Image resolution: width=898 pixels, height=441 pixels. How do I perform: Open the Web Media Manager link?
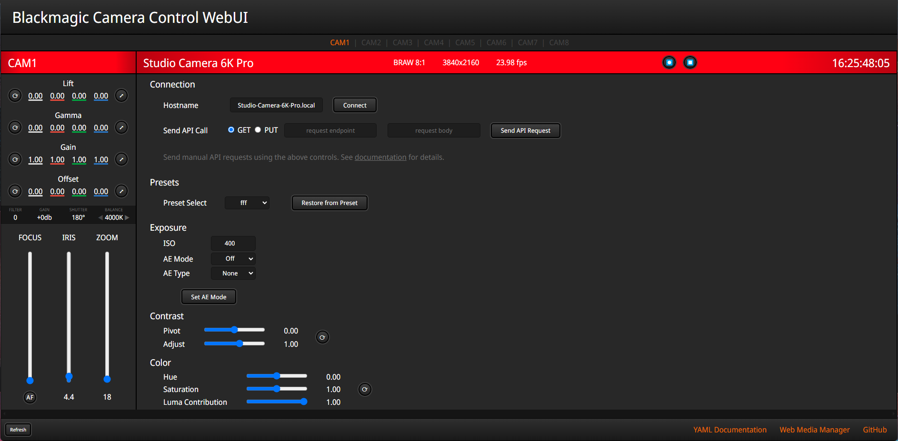(x=815, y=430)
